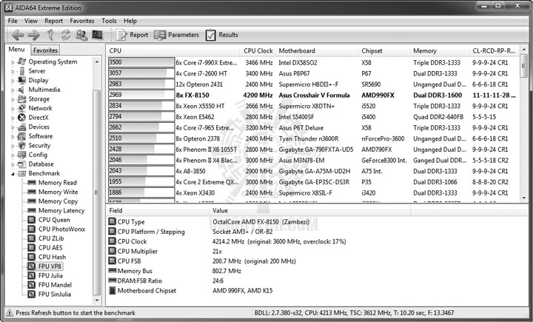Expand the Network tree node

pyautogui.click(x=13, y=109)
